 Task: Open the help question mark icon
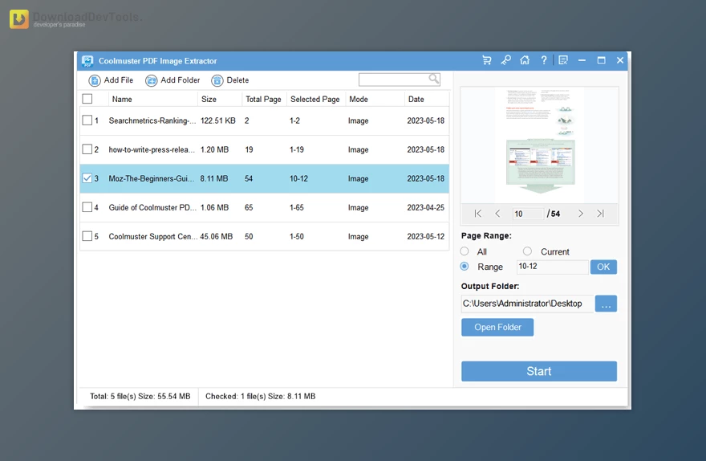pos(544,60)
